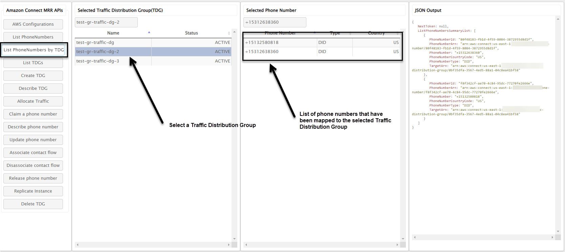Select the test-gr-traffic-dg-3 row

click(x=153, y=61)
